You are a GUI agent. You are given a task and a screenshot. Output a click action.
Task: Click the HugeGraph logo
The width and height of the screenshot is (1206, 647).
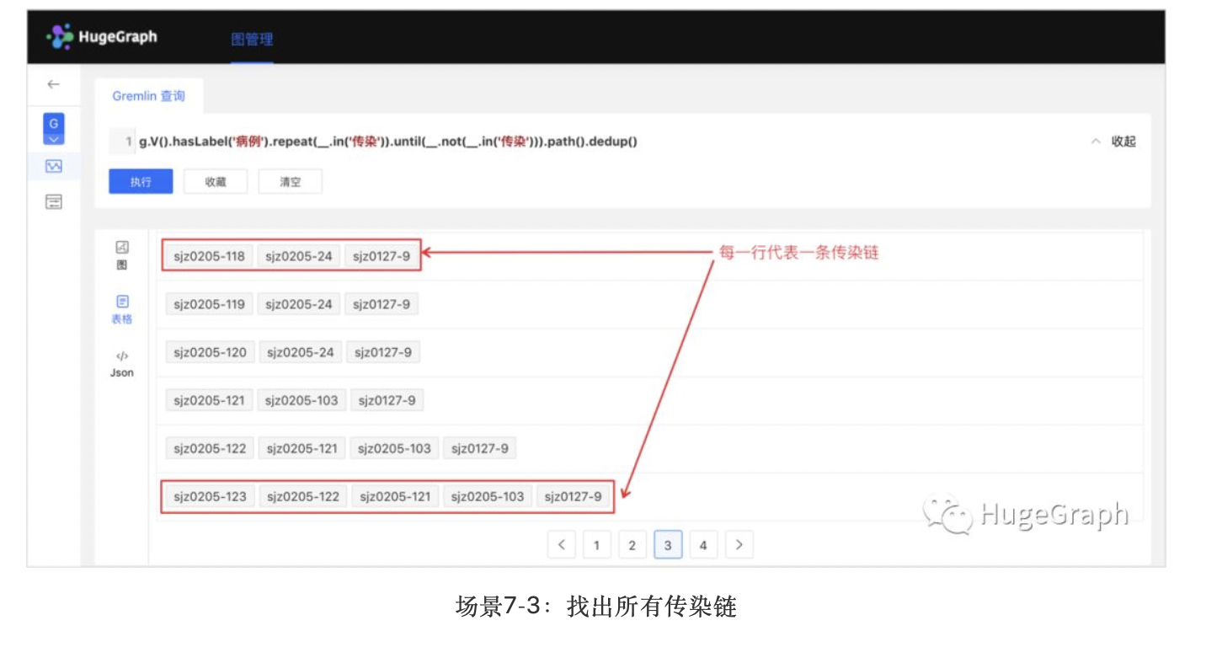click(x=102, y=37)
